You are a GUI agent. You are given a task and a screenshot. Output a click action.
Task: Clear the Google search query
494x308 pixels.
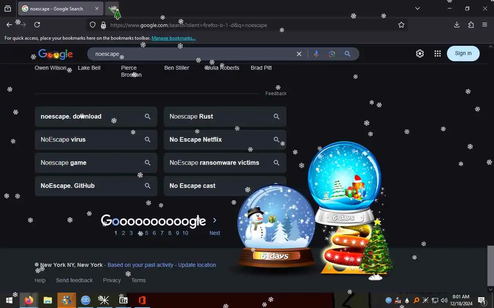(x=299, y=54)
